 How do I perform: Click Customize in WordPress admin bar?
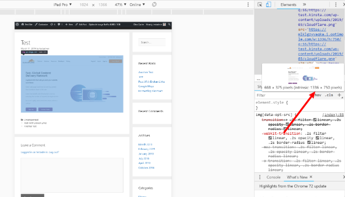pyautogui.click(x=42, y=24)
